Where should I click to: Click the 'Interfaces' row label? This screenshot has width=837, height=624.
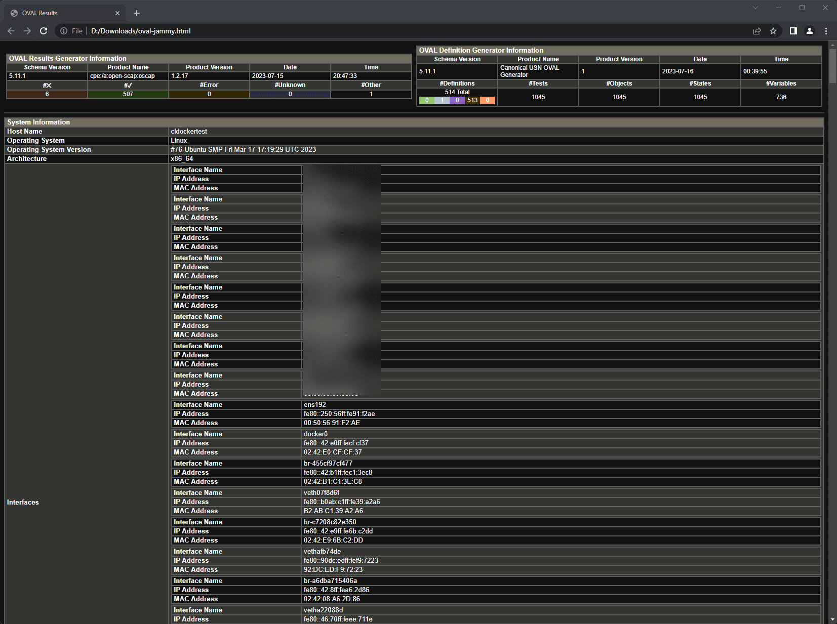click(23, 503)
